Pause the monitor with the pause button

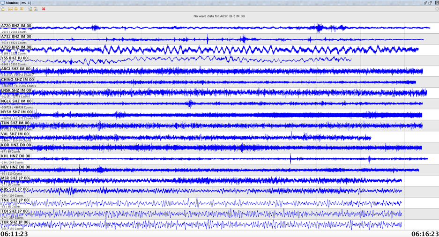click(x=22, y=9)
